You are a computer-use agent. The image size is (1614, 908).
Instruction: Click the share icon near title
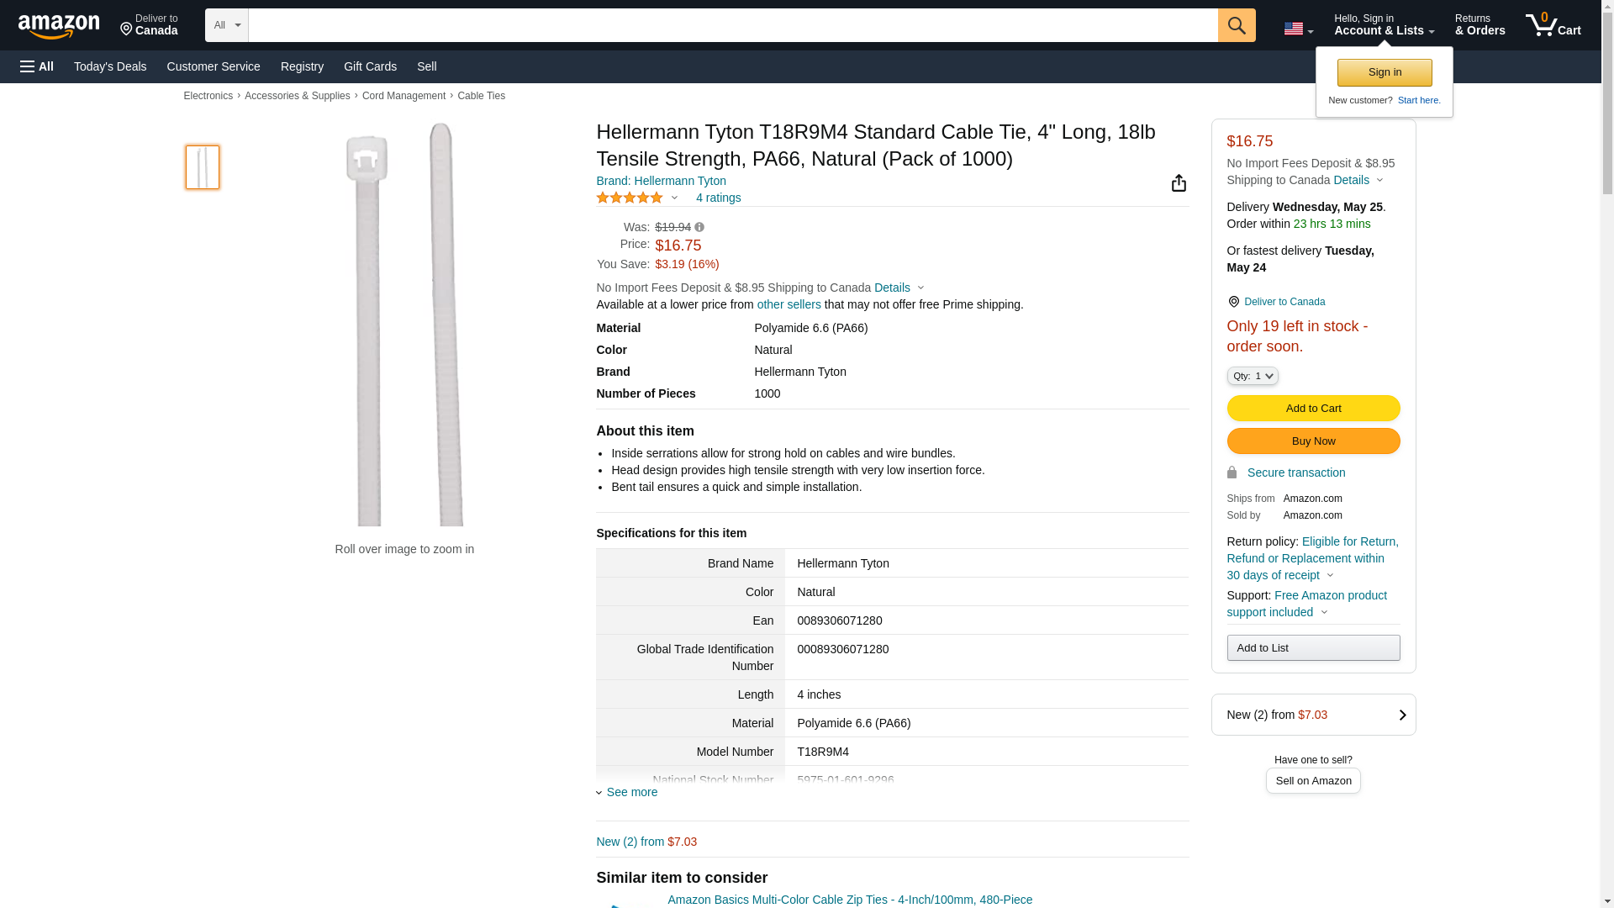[x=1179, y=183]
